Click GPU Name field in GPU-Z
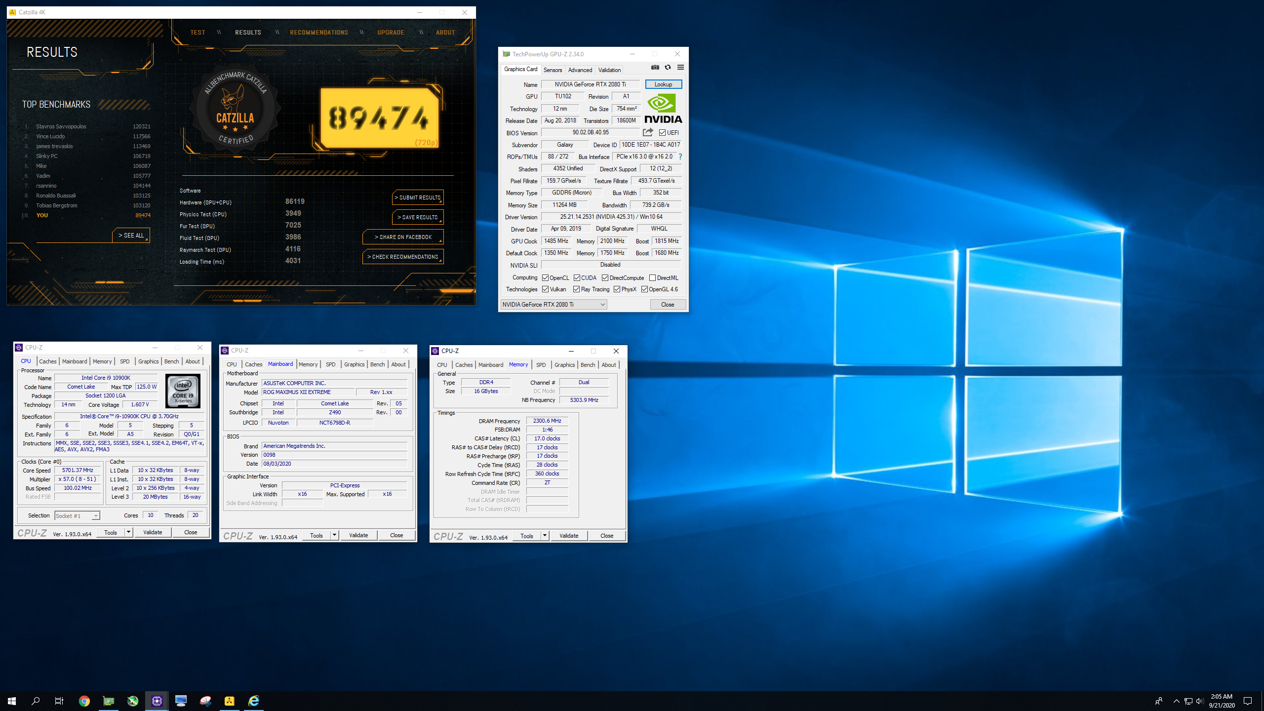1264x711 pixels. [x=590, y=84]
